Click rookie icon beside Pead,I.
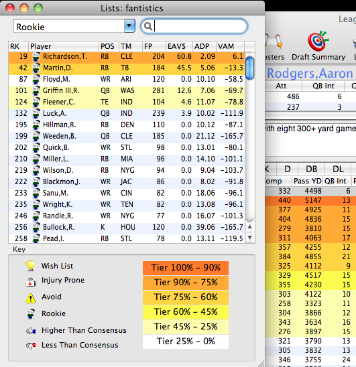Screen dimensions: 356x367 pyautogui.click(x=36, y=238)
